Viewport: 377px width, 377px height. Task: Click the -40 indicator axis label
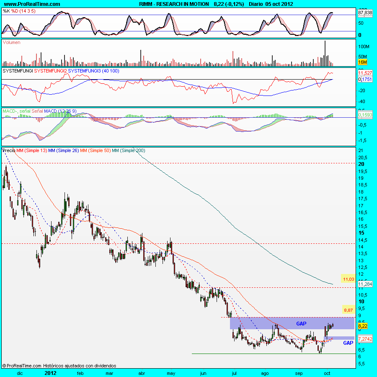(362, 101)
